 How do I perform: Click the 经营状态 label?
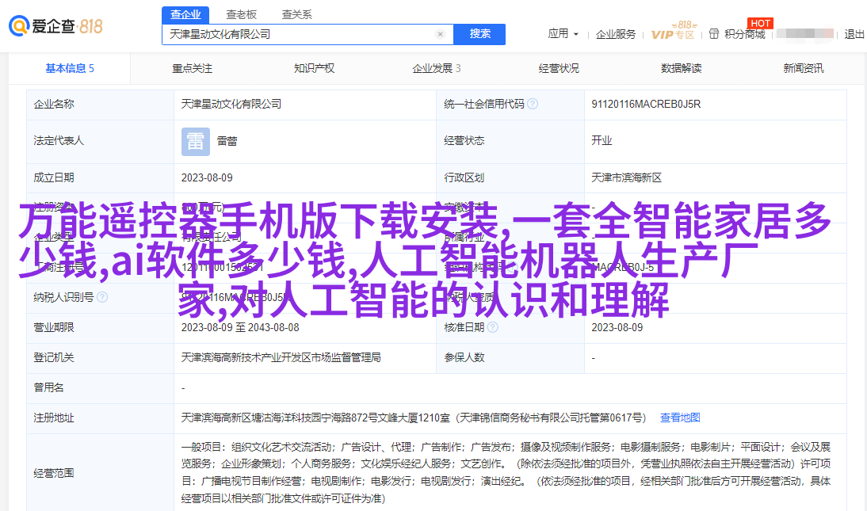point(464,141)
